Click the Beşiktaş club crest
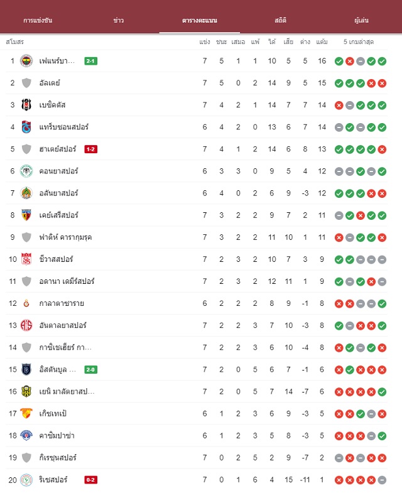Screen dimensions: 402x493 click(x=26, y=105)
